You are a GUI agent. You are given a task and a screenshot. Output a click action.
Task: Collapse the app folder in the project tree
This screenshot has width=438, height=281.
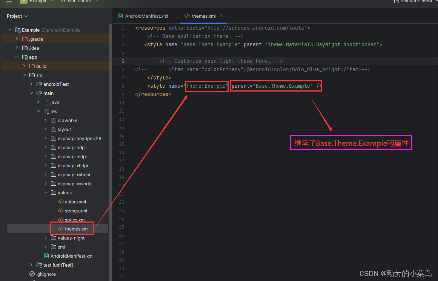pos(17,57)
